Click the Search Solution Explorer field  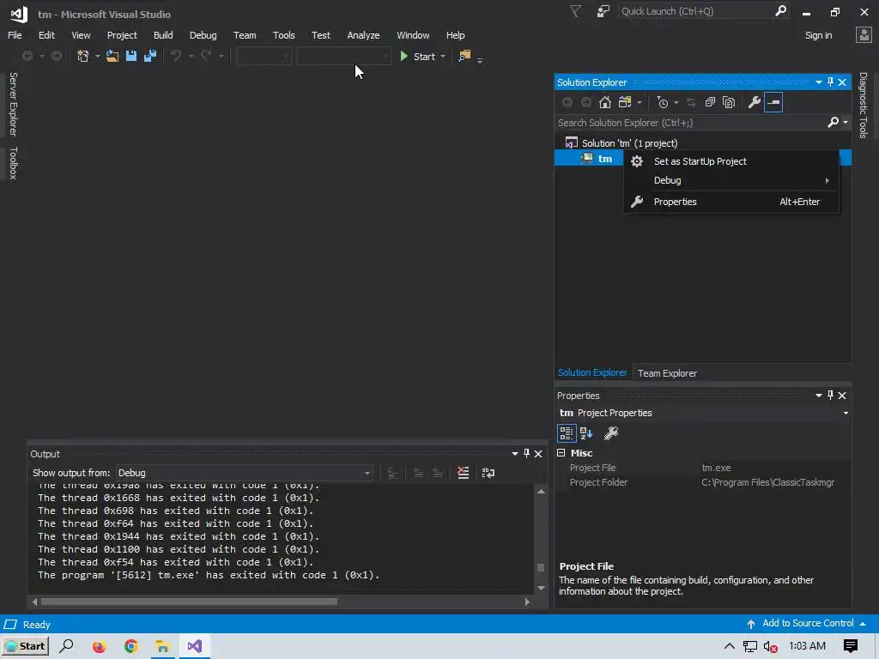(691, 123)
